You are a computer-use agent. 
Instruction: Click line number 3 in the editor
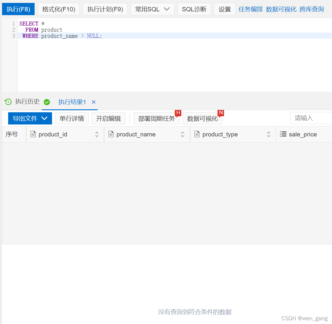tap(13, 36)
